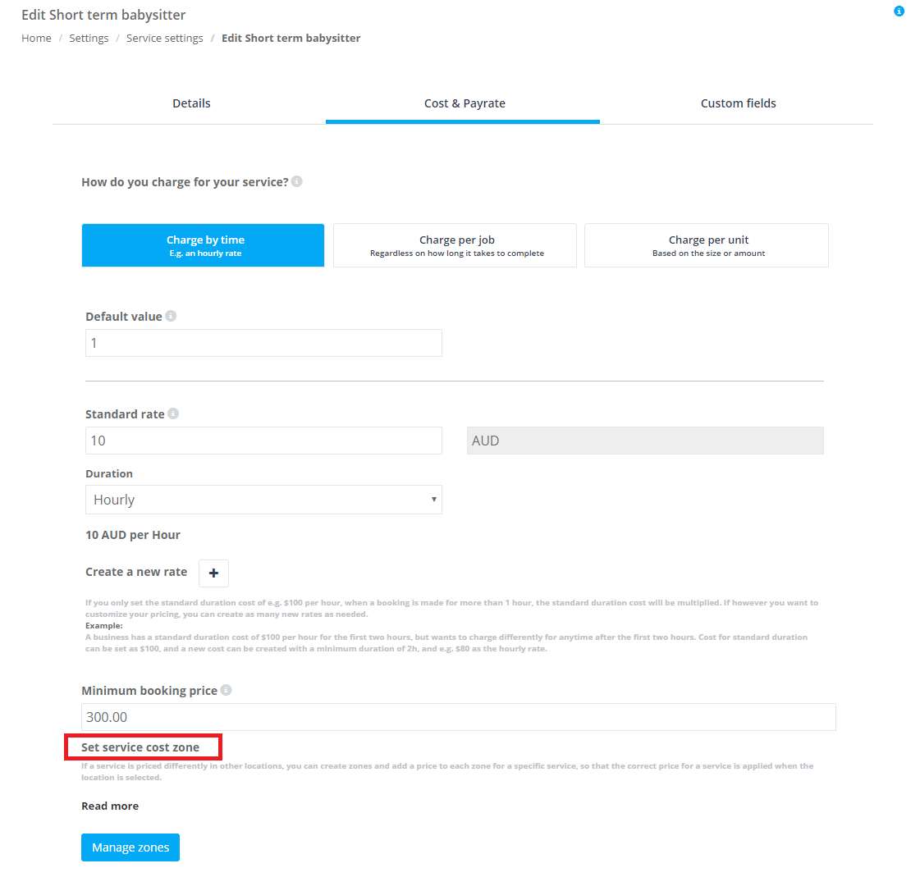This screenshot has height=877, width=920.
Task: Click 'Edit Short term babysitter' breadcrumb text
Action: [291, 38]
